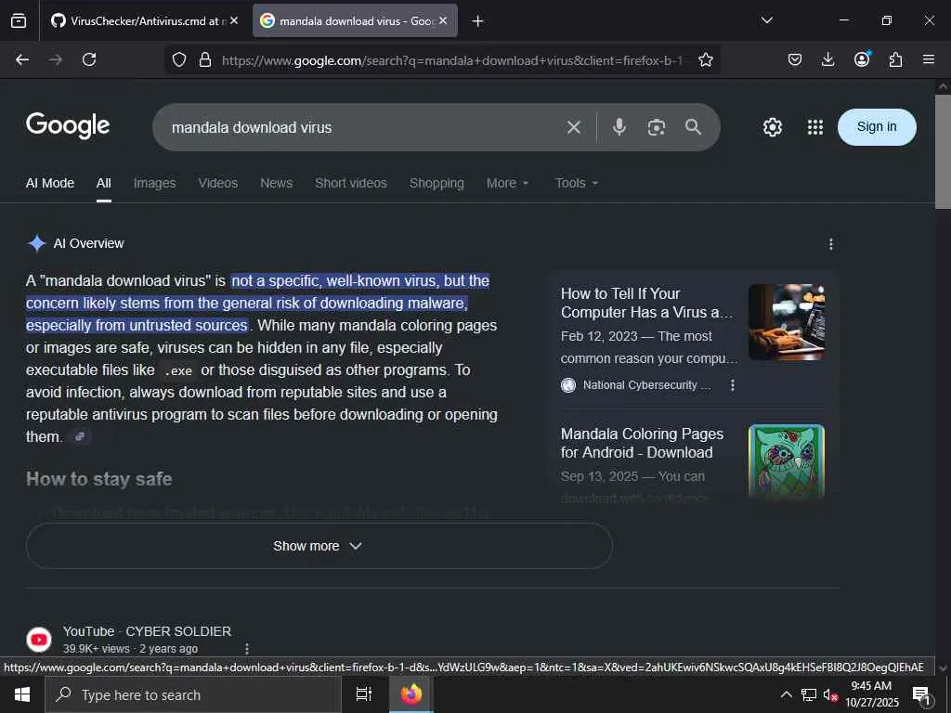Click Firefox icon in taskbar
The height and width of the screenshot is (713, 951).
(x=411, y=694)
